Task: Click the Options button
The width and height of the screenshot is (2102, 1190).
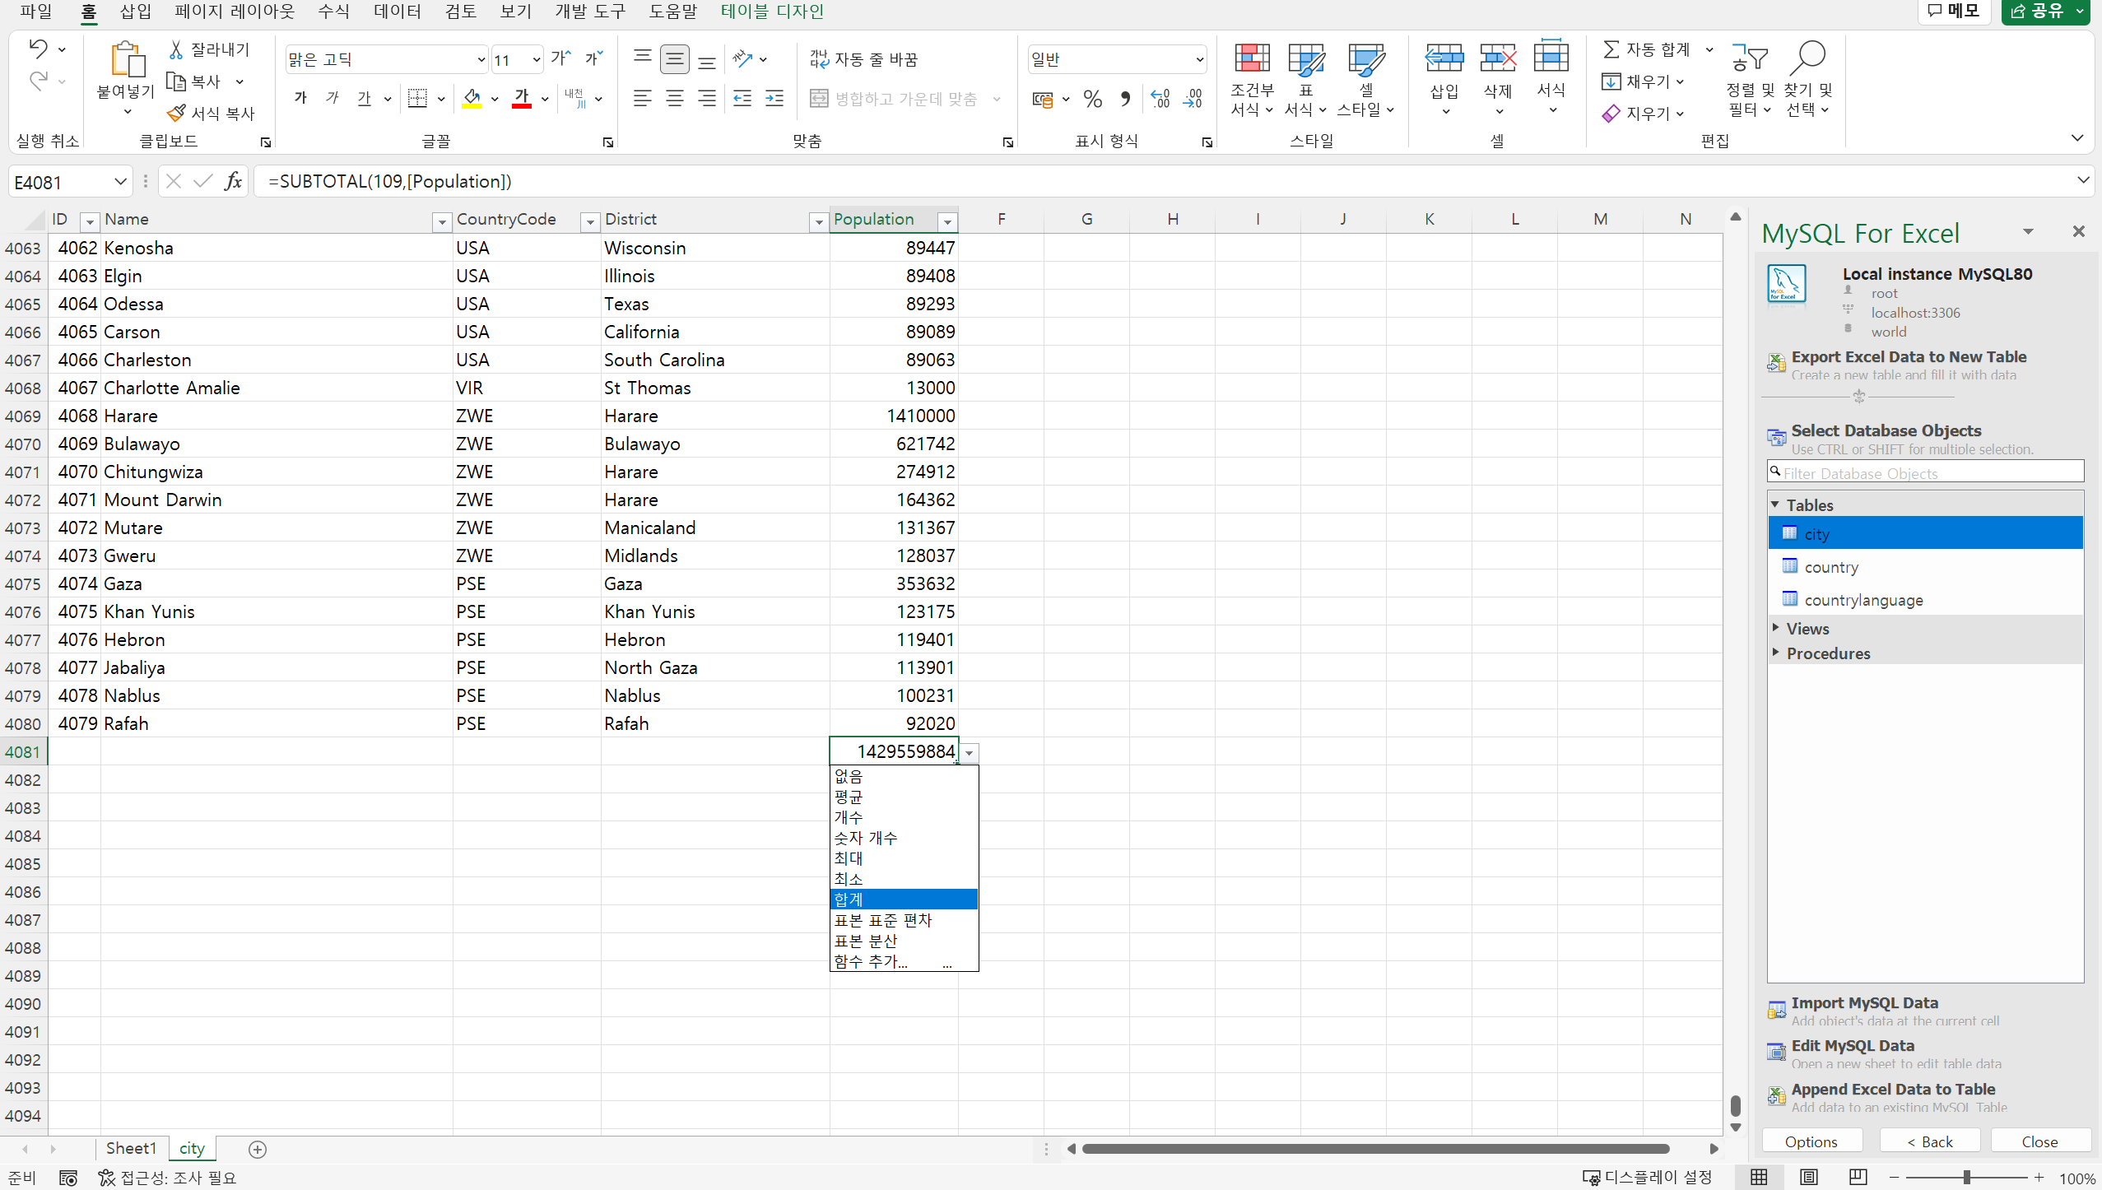Action: coord(1811,1141)
